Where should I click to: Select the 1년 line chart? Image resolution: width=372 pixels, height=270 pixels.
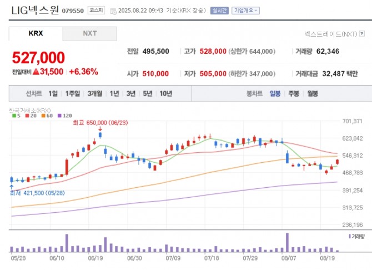coord(114,93)
